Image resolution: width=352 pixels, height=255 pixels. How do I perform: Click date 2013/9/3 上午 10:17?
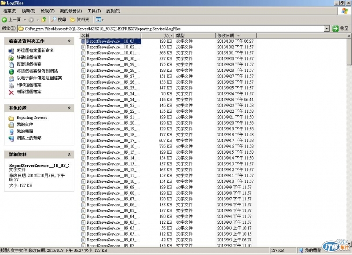tap(235, 228)
